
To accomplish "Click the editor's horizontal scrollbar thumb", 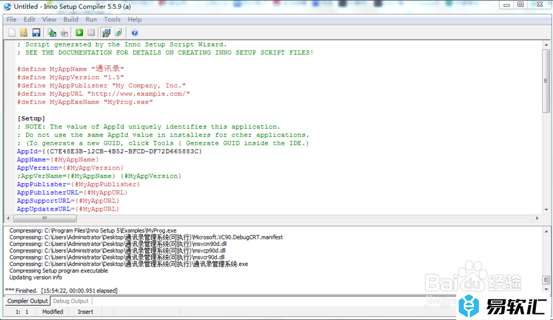I will point(45,218).
